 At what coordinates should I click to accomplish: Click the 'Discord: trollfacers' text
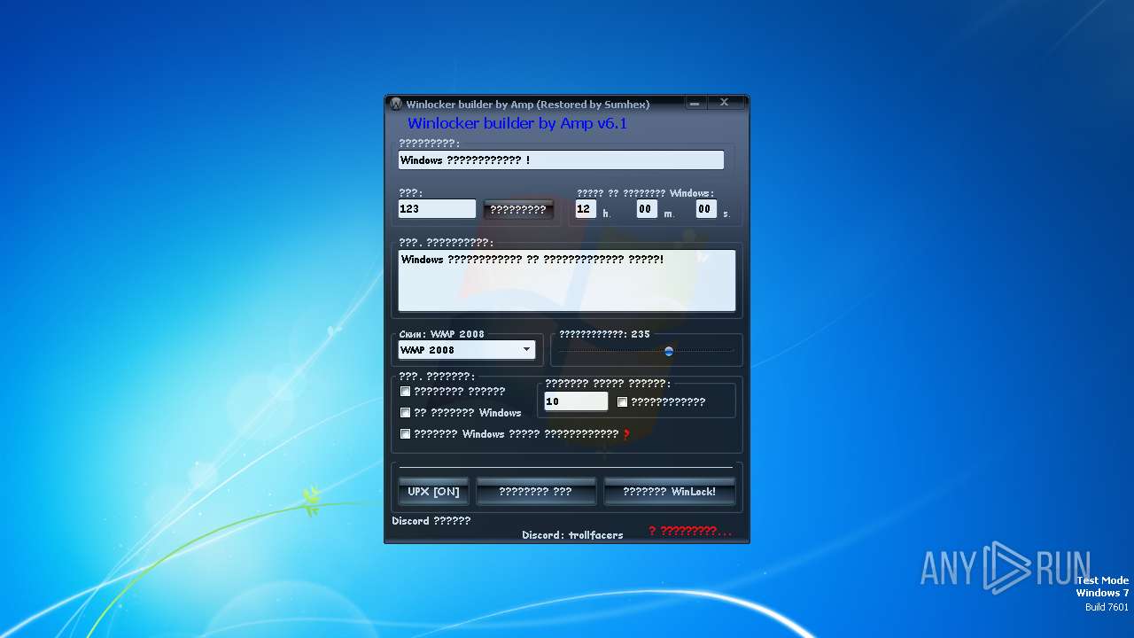click(x=572, y=535)
